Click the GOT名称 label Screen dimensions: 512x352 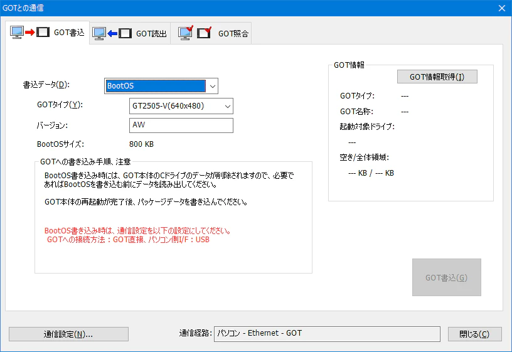pos(356,111)
